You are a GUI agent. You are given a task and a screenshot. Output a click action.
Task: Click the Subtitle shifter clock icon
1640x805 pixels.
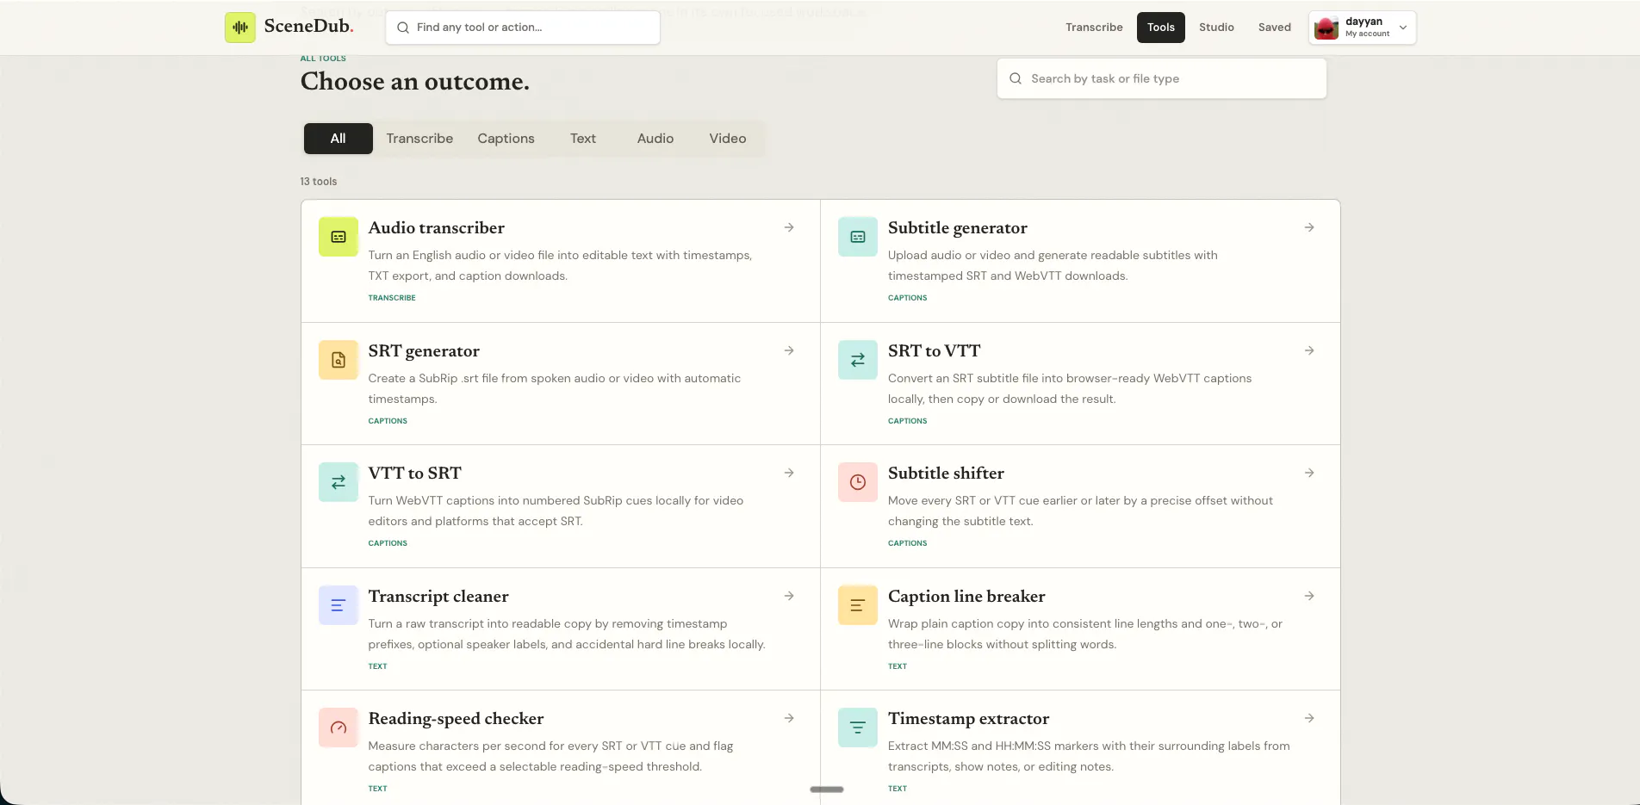pos(858,482)
